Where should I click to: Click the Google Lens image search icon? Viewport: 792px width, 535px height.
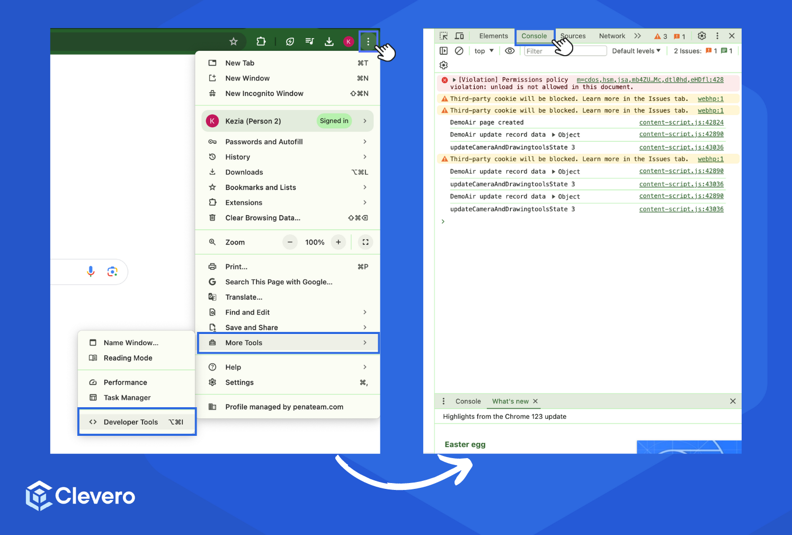tap(112, 271)
